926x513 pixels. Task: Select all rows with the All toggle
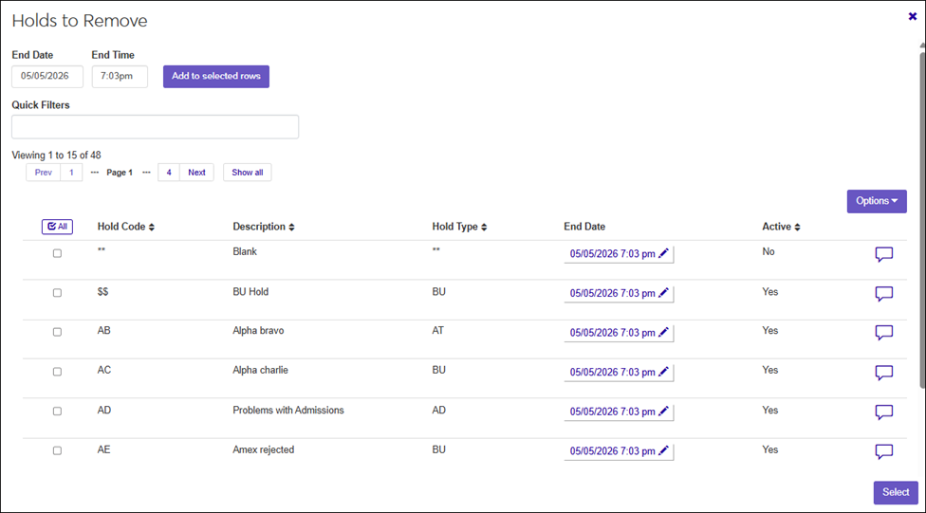coord(57,227)
